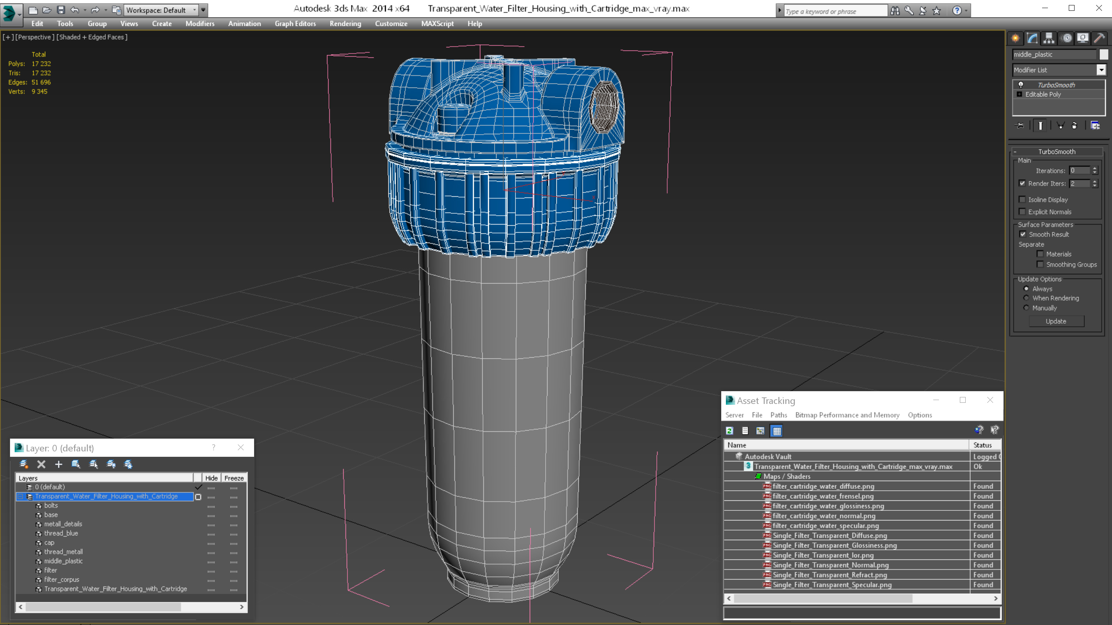Click the undo history dropdown arrow
The image size is (1112, 625).
point(84,10)
